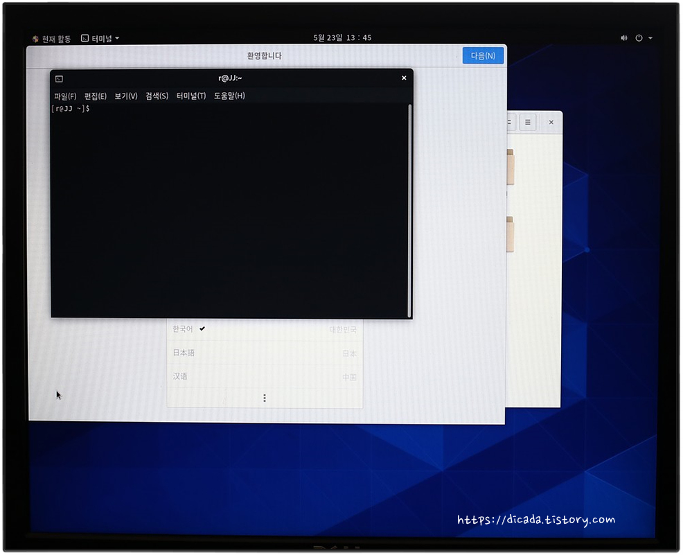Viewport: 683px width, 555px height.
Task: Open the clock showing 5월 23일 13:45
Action: 342,38
